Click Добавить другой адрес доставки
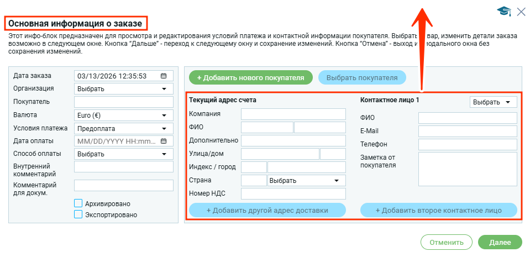This screenshot has width=530, height=257. [267, 211]
